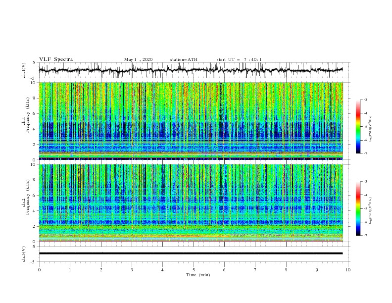Click the ch.2 colorbar "log(PSD)(V²/Hz)" label
This screenshot has height=303, width=392.
pyautogui.click(x=371, y=210)
